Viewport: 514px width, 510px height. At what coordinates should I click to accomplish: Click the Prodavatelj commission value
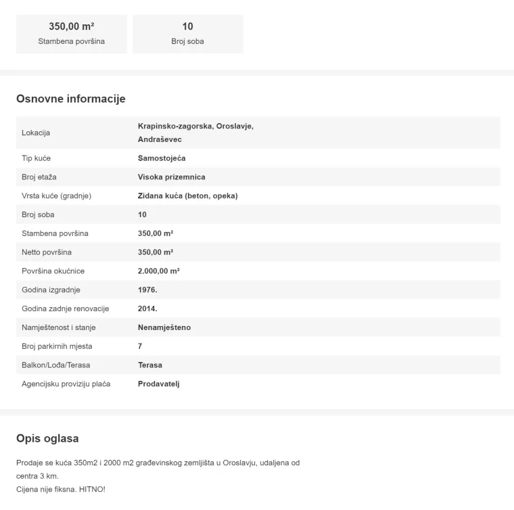[x=159, y=384]
